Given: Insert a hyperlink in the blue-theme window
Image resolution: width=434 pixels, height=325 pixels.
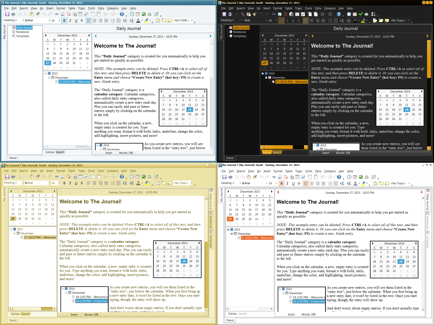Looking at the screenshot, I should (x=57, y=14).
